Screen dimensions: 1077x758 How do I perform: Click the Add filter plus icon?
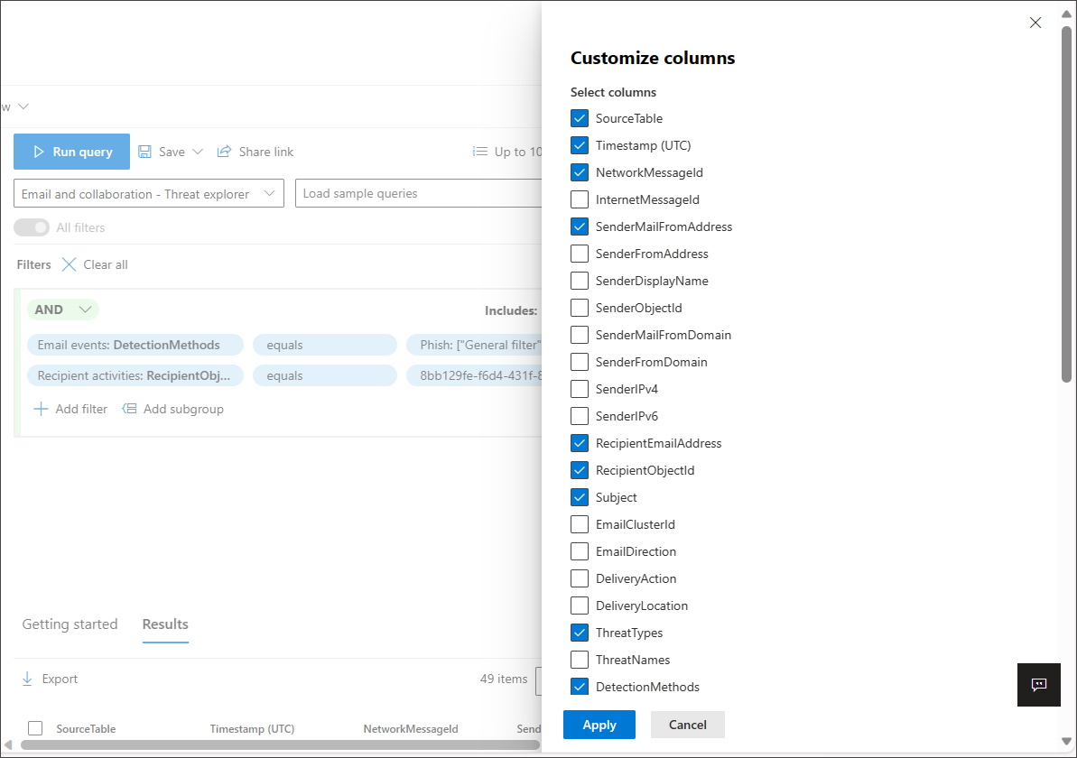pos(42,409)
